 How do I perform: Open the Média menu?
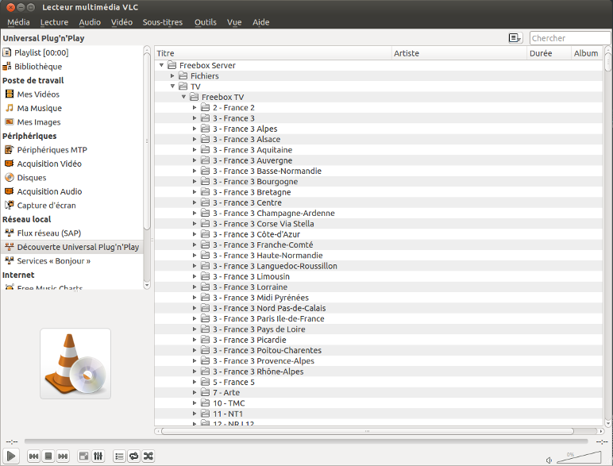18,22
